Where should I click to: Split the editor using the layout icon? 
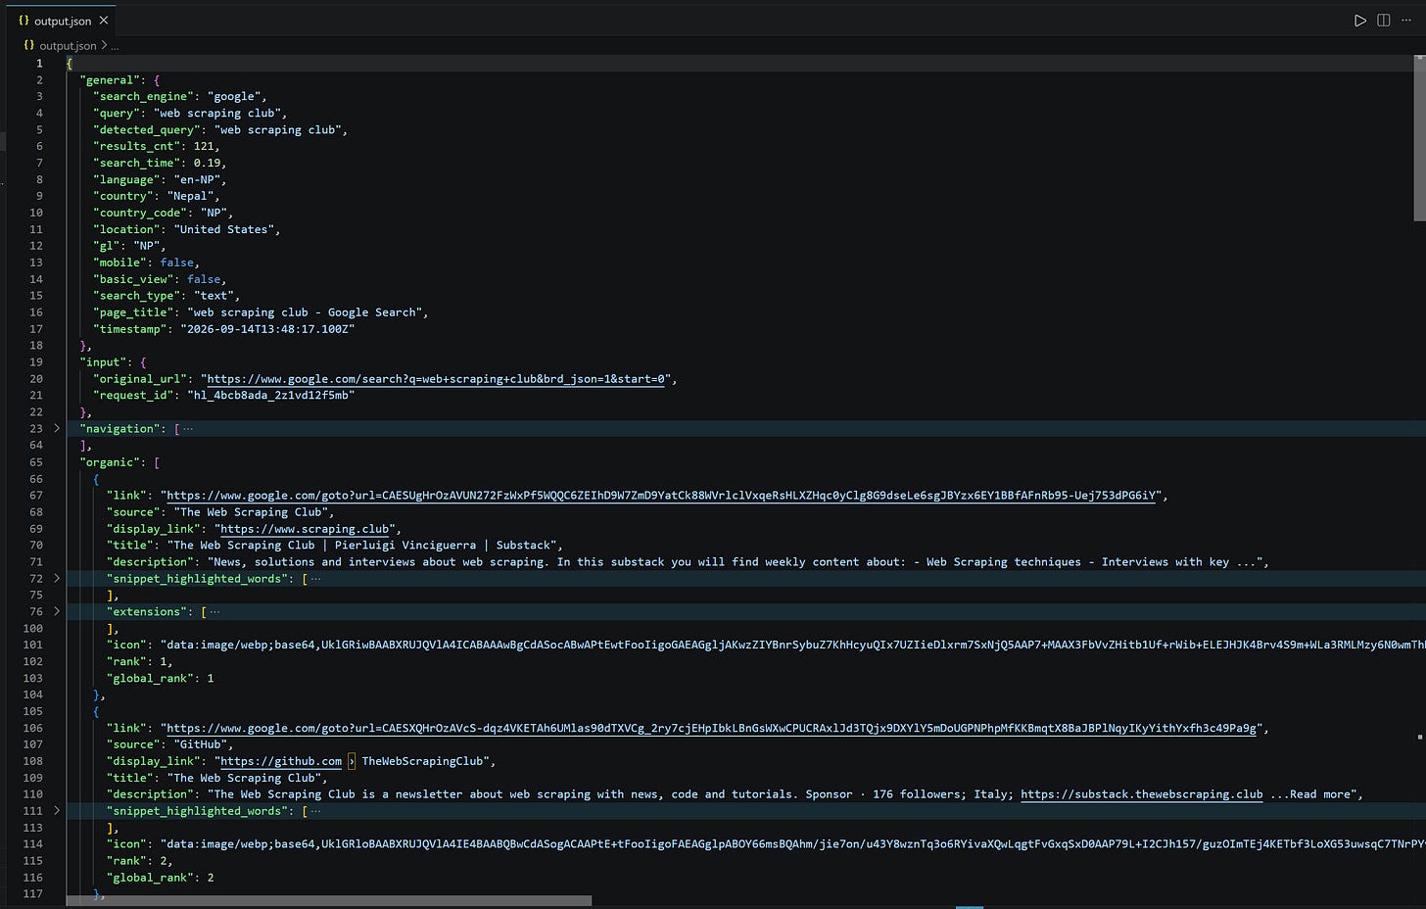tap(1384, 21)
